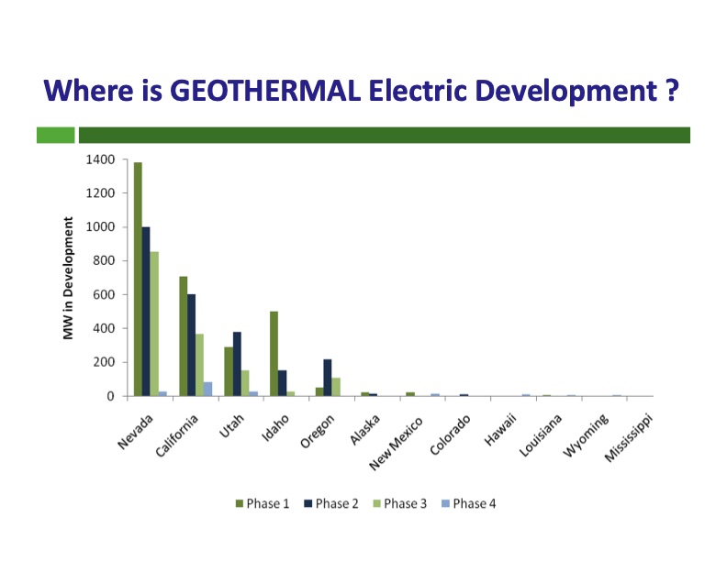Click the 'Alaska' axis label
The image size is (727, 561).
coord(365,430)
